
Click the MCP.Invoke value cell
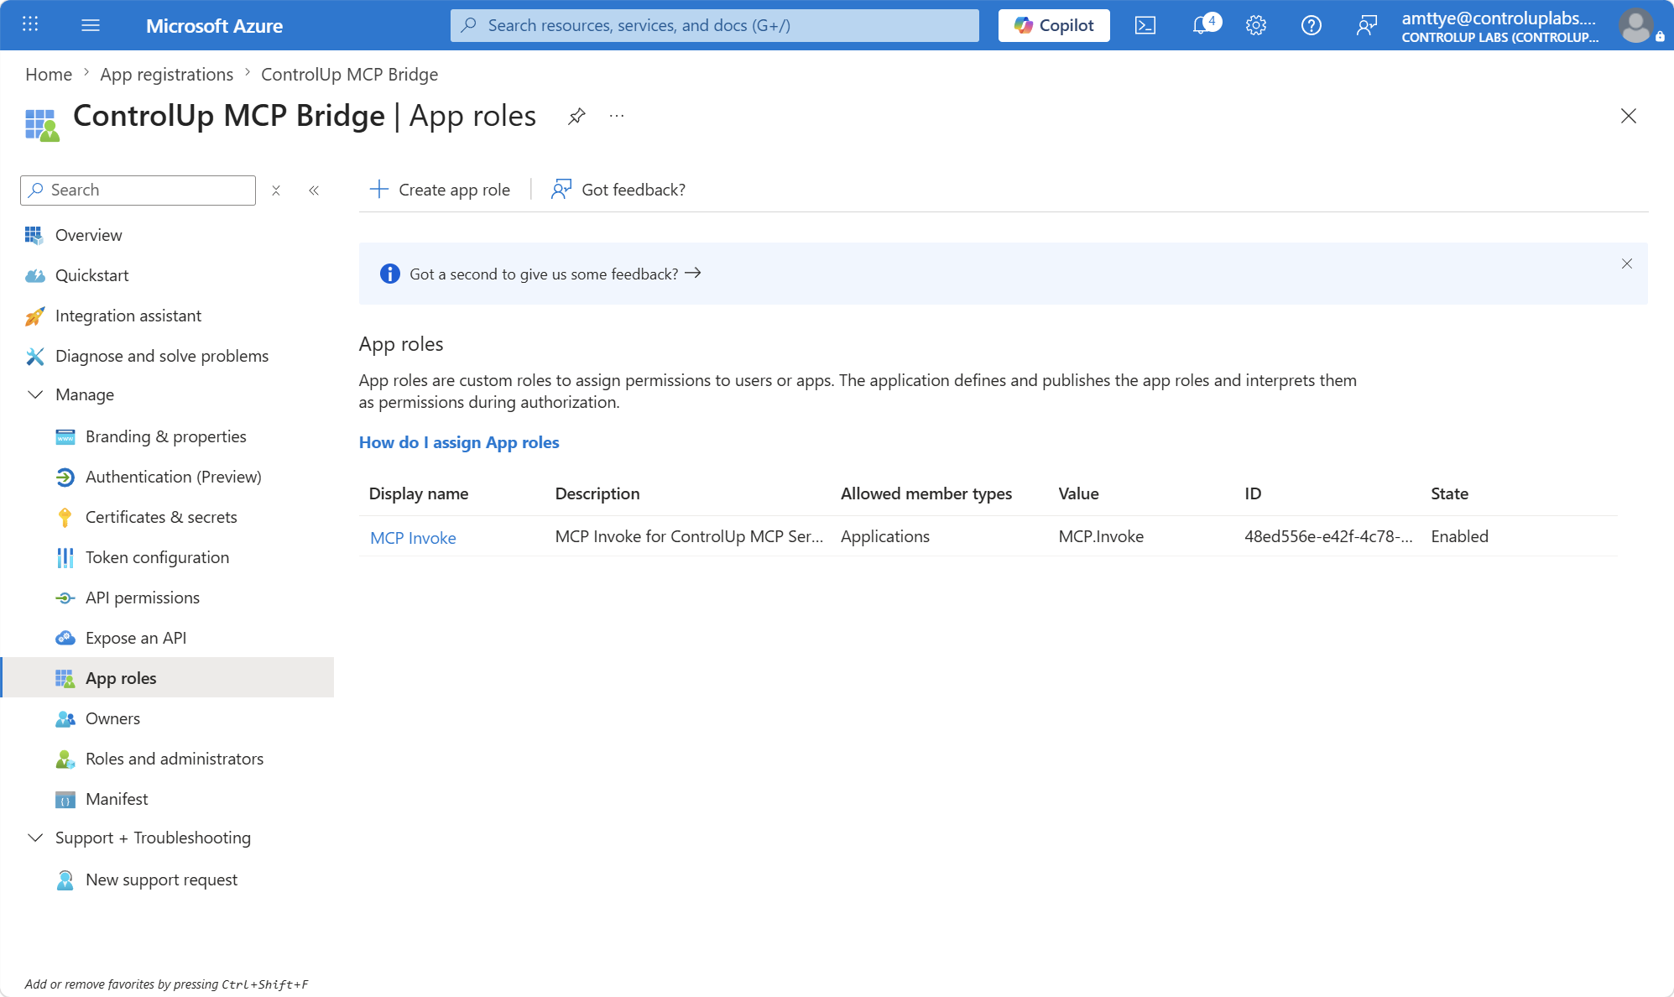[x=1101, y=536]
